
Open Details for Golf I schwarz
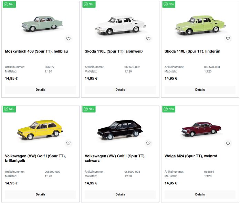(x=120, y=194)
